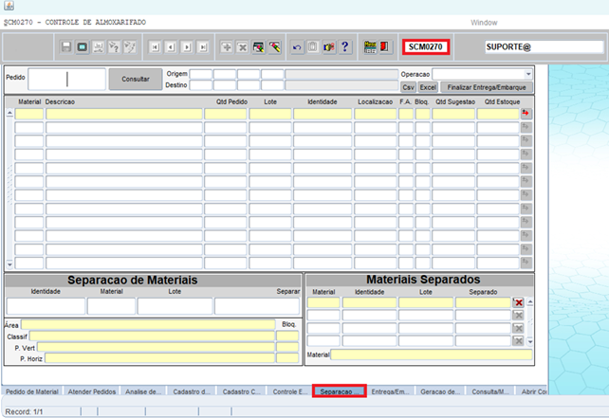Switch to Atender Pedidos tab
Image resolution: width=609 pixels, height=418 pixels.
pyautogui.click(x=92, y=391)
